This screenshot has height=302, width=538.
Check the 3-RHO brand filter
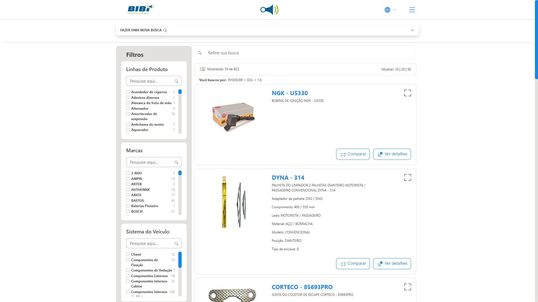[128, 173]
